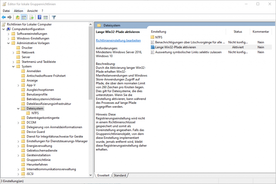Click the export list toolbar icon
276x184 pixels.
[32, 17]
